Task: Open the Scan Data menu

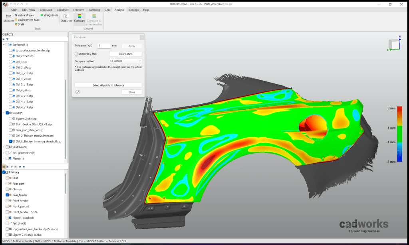Action: pyautogui.click(x=46, y=10)
